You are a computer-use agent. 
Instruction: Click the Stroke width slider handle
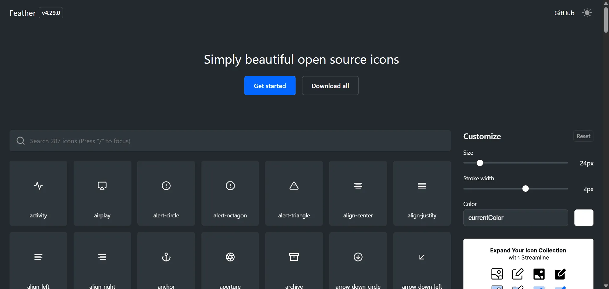526,189
